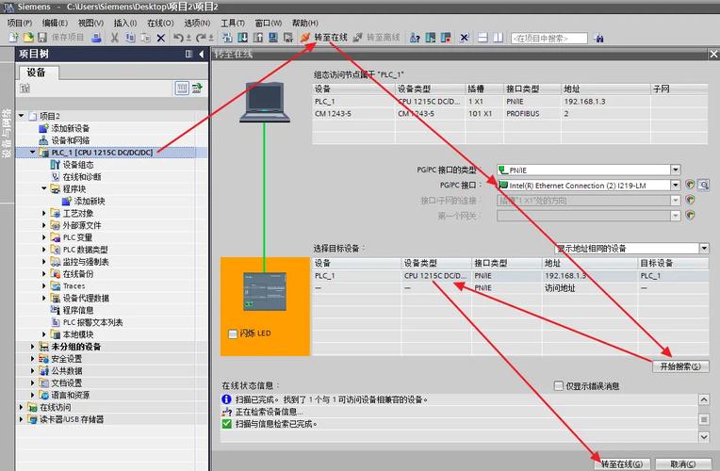Click the Start runtime toolbar icon

(288, 38)
